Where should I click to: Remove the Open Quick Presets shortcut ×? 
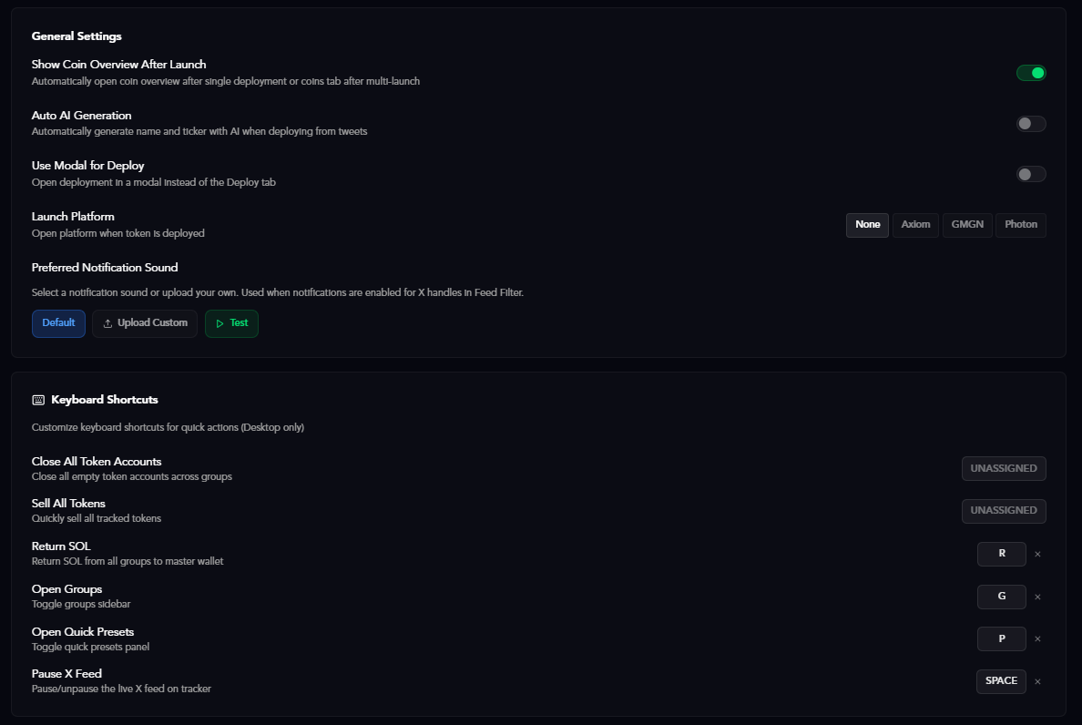pyautogui.click(x=1037, y=638)
